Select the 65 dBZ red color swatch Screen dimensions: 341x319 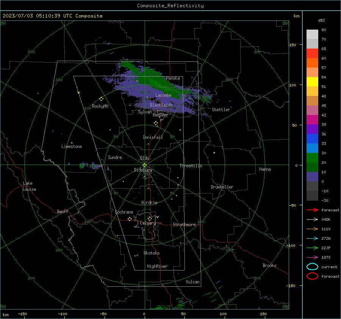[x=312, y=53]
